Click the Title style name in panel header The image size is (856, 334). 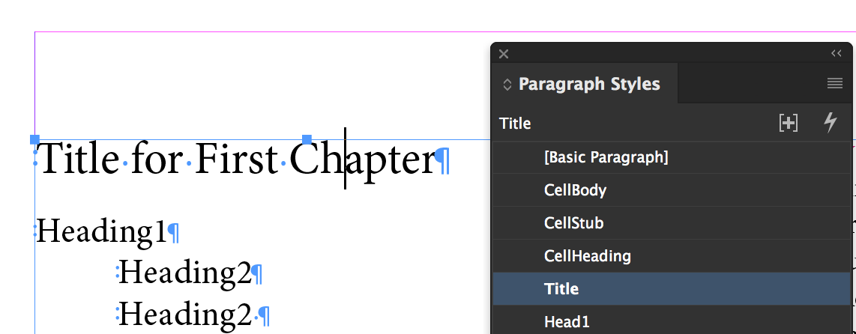click(515, 124)
